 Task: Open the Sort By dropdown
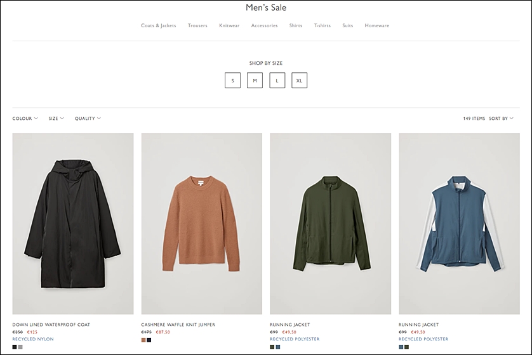click(x=501, y=118)
